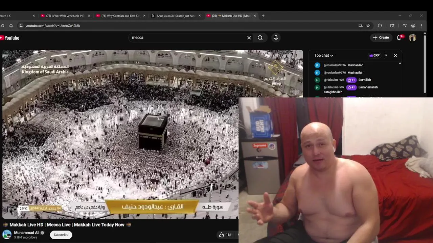The width and height of the screenshot is (433, 243).
Task: Open the browser home page
Action: (11, 26)
